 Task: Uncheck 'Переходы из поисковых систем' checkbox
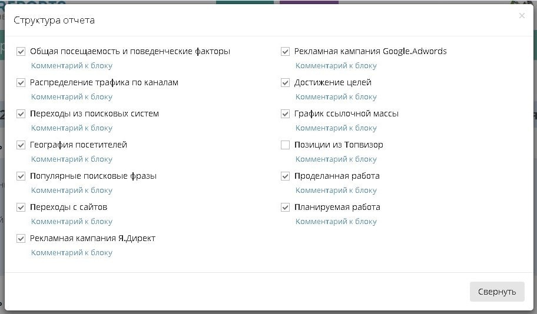coord(21,114)
